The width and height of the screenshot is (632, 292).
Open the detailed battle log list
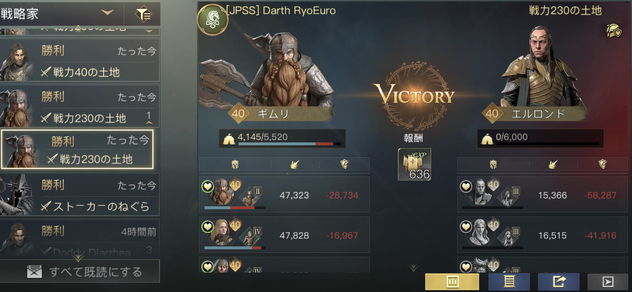coord(509,282)
